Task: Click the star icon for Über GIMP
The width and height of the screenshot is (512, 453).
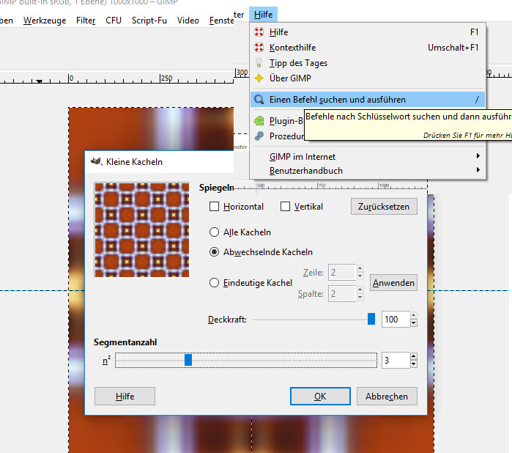Action: tap(259, 78)
